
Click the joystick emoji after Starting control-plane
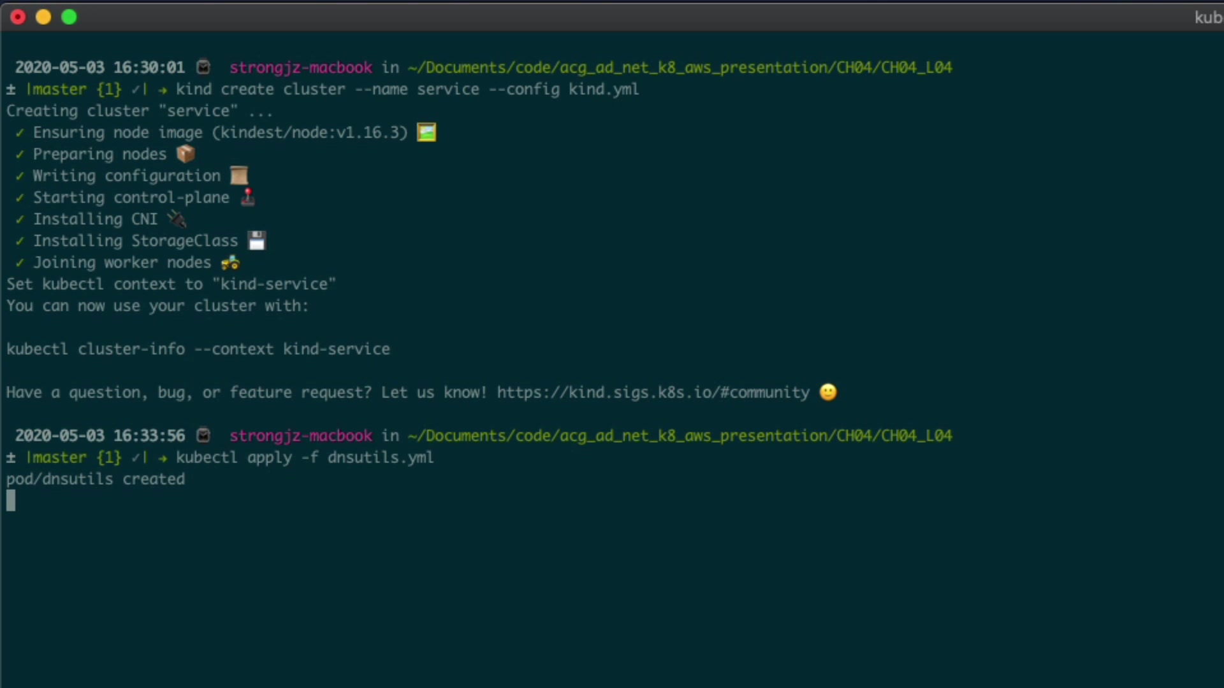(248, 197)
